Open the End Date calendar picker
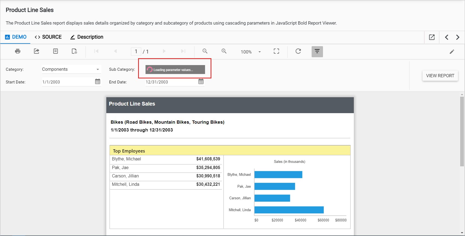 [x=201, y=82]
